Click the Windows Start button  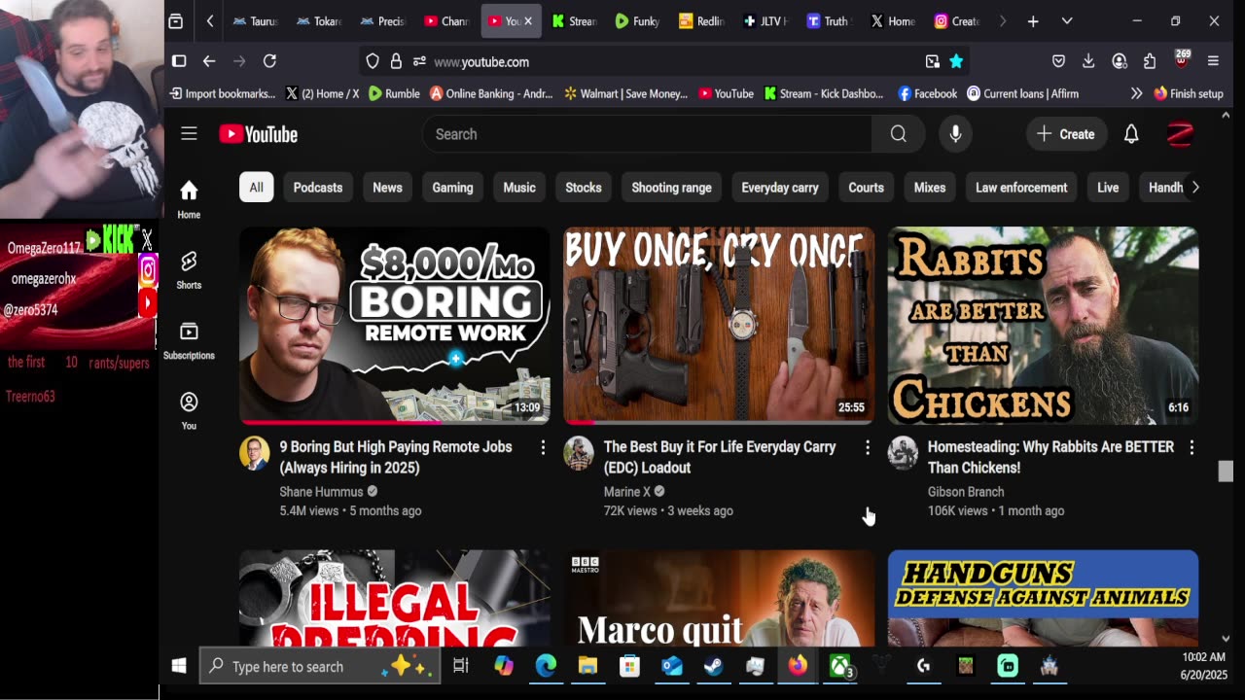[x=179, y=666]
